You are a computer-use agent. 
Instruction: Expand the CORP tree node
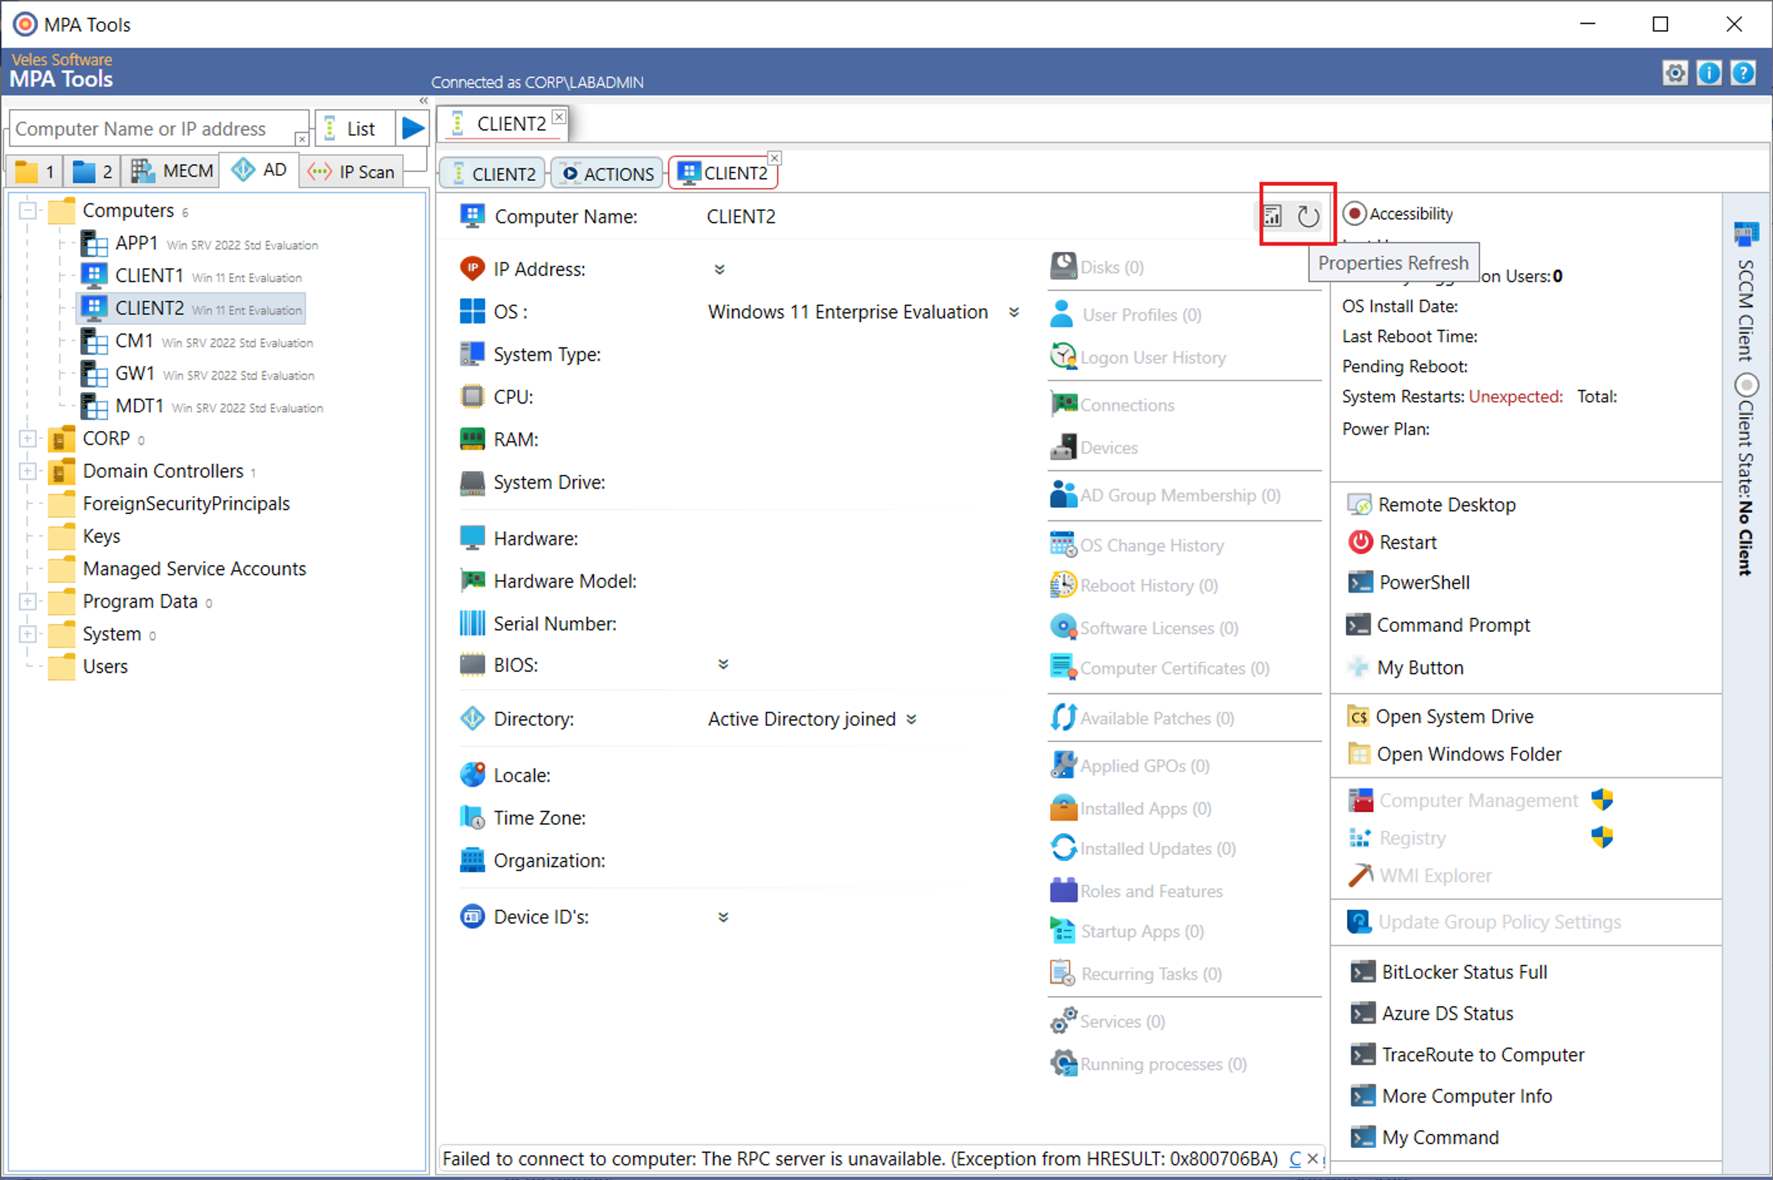[28, 438]
